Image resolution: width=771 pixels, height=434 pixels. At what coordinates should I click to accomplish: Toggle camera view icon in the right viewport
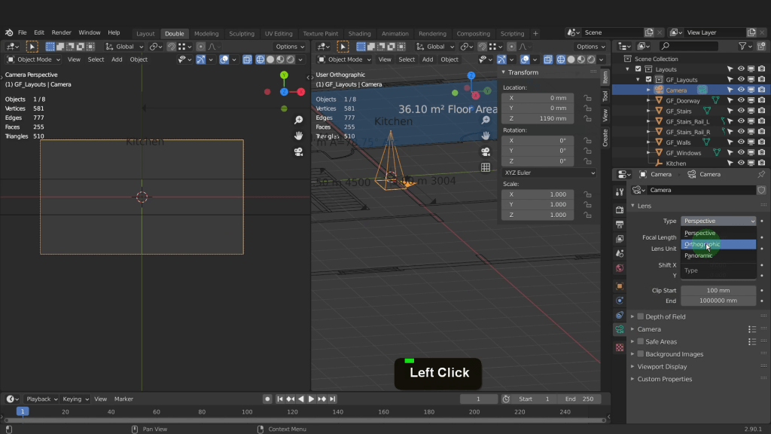(x=486, y=151)
